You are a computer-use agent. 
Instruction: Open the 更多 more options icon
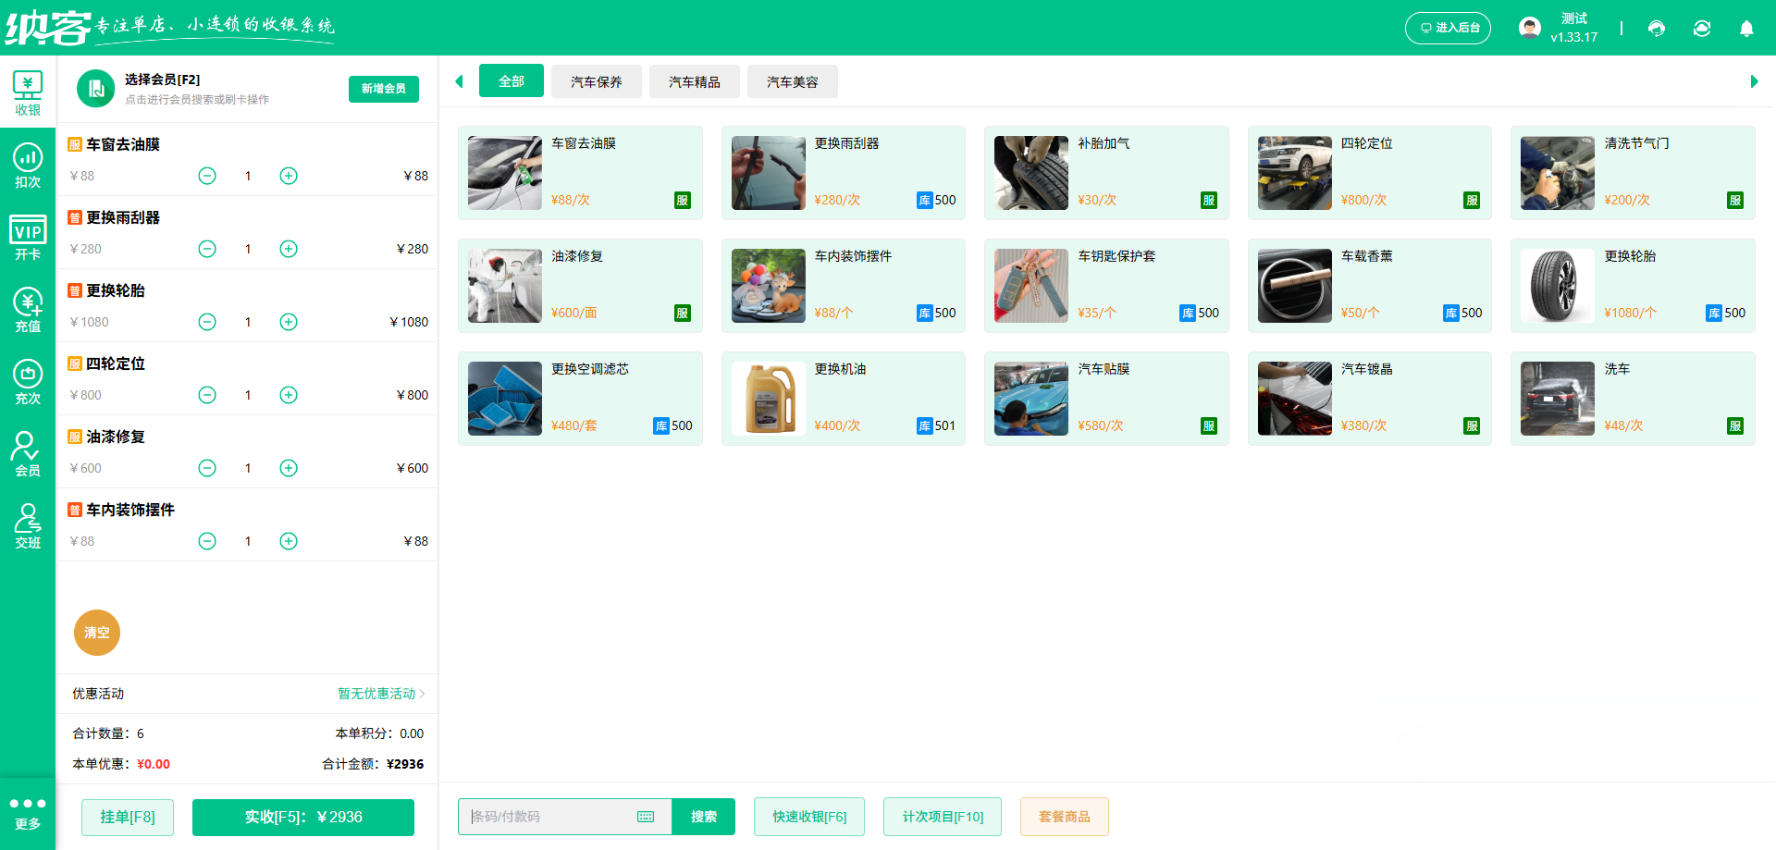point(28,812)
